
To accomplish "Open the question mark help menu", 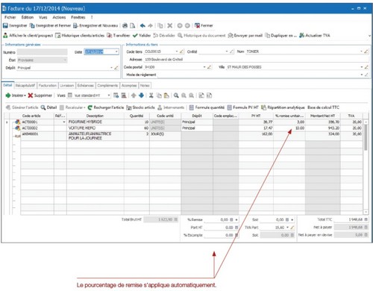I will [x=92, y=17].
